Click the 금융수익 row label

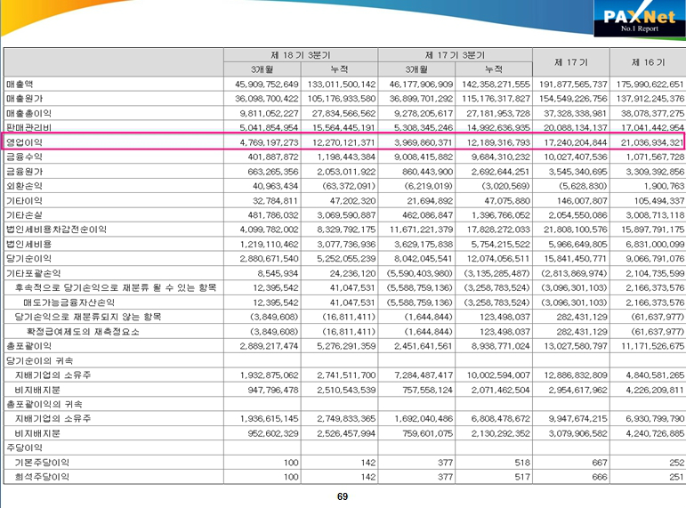coord(23,157)
